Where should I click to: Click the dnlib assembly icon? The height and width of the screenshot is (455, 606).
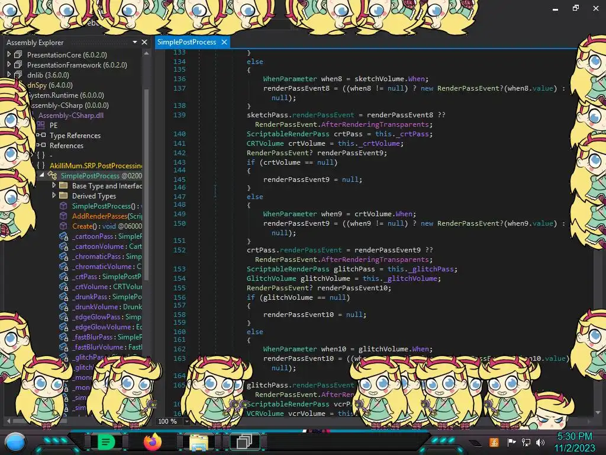pos(18,75)
